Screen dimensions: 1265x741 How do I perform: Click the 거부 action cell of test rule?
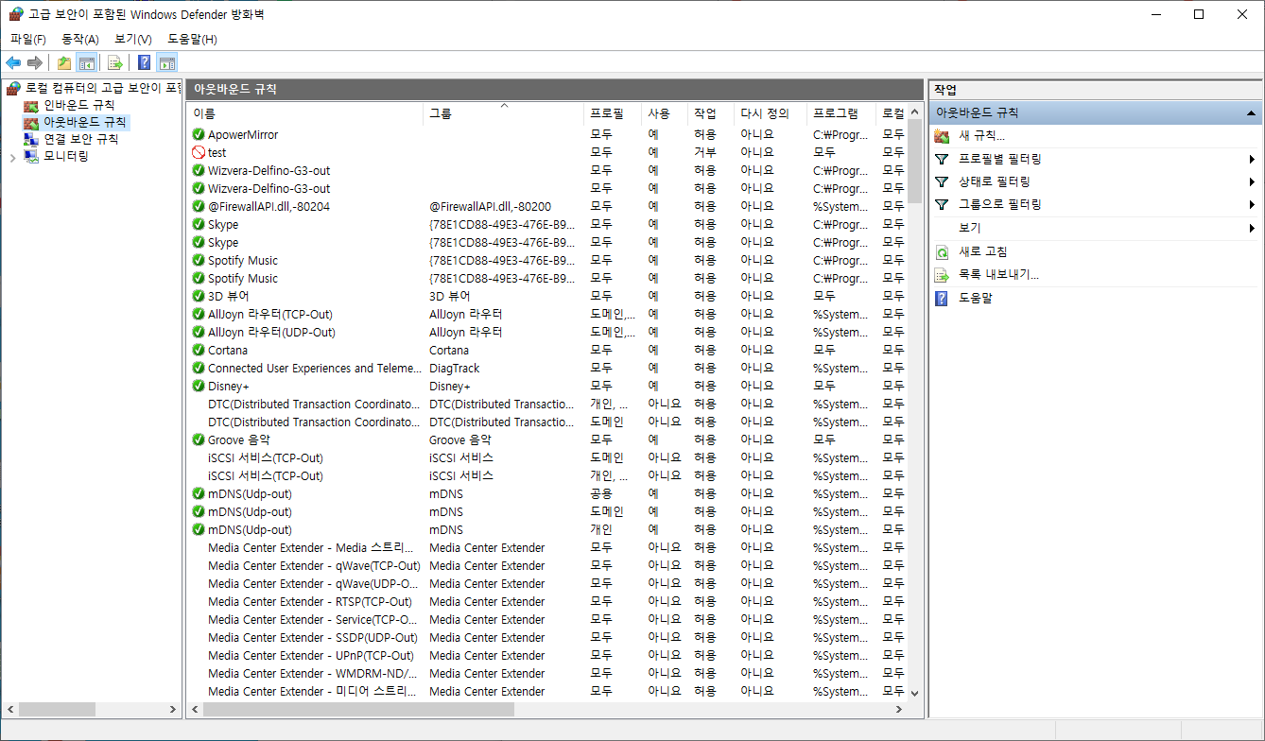coord(705,152)
